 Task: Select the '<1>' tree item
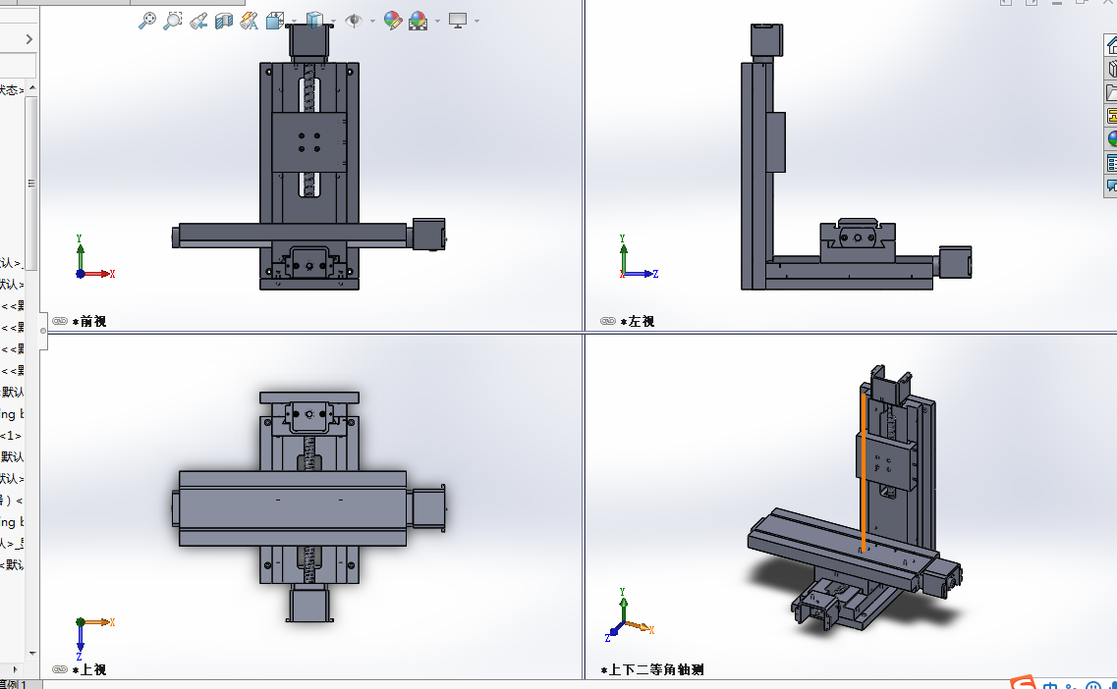(x=11, y=435)
